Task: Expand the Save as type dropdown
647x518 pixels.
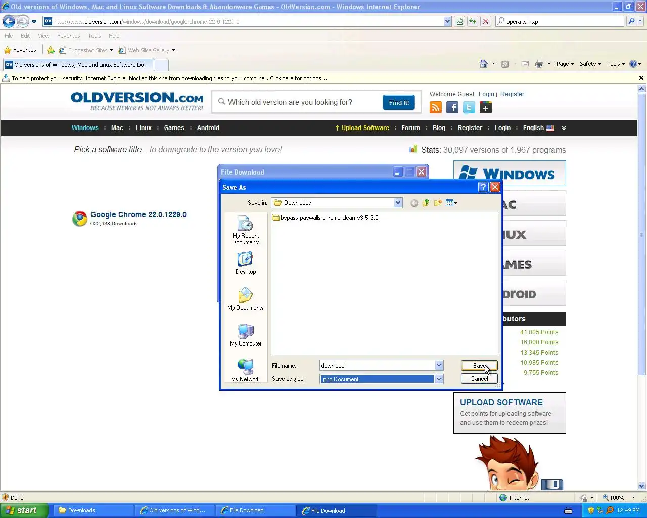Action: click(439, 379)
